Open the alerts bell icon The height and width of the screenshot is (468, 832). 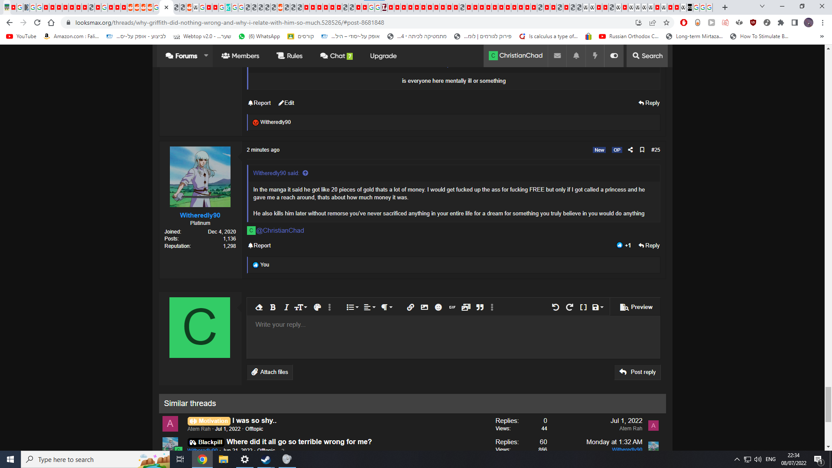coord(576,55)
